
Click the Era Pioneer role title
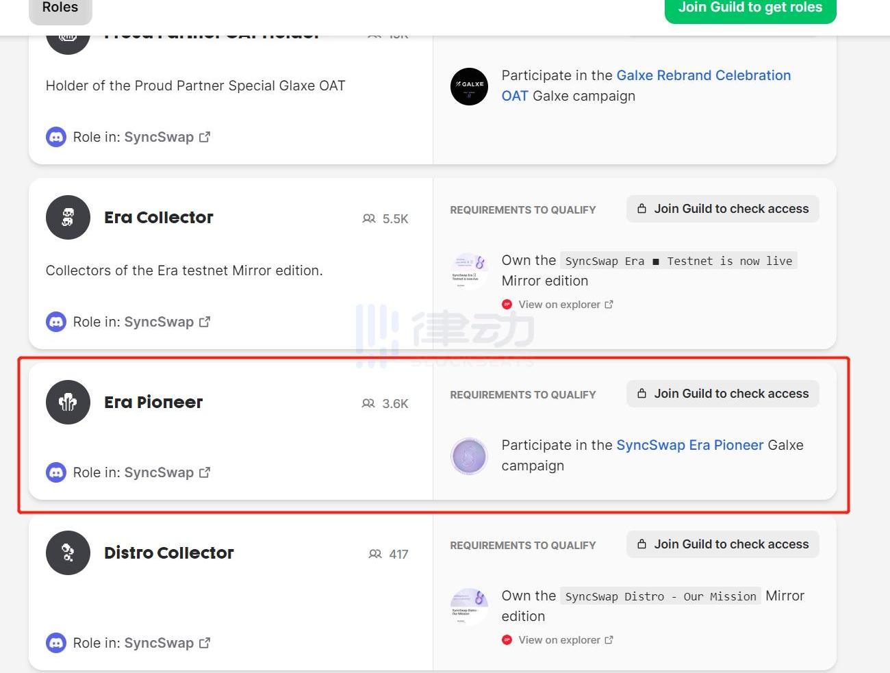click(x=153, y=402)
